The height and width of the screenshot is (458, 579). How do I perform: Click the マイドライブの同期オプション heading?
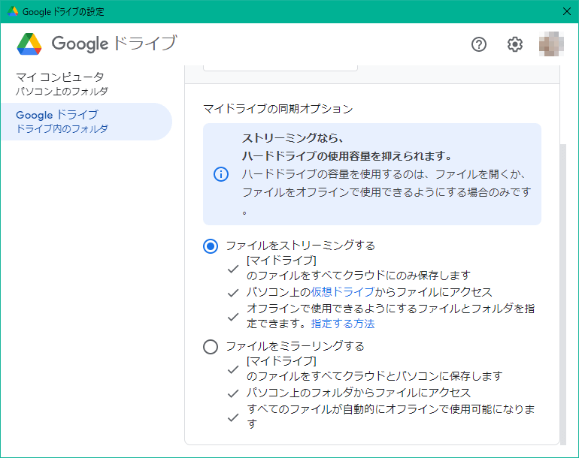point(277,109)
